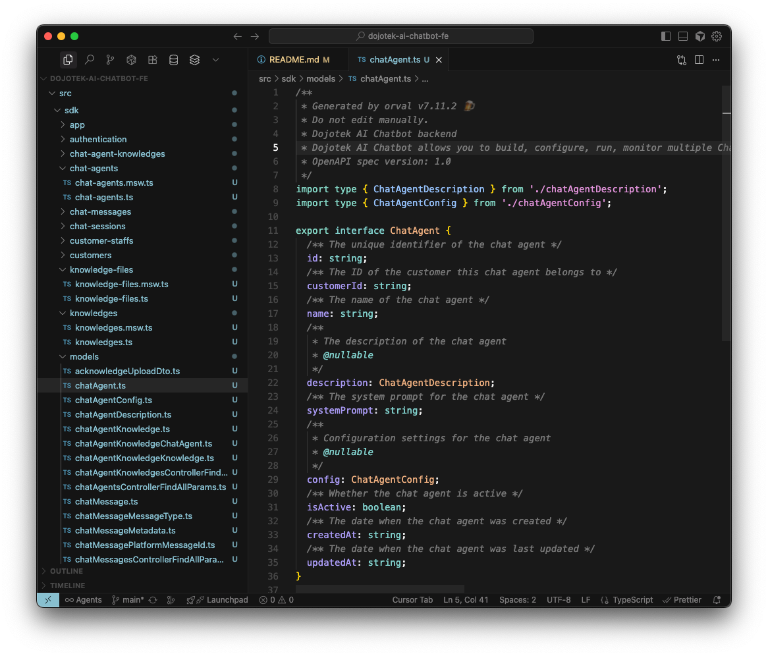Open the Source Control view icon
This screenshot has height=656, width=768.
[110, 60]
